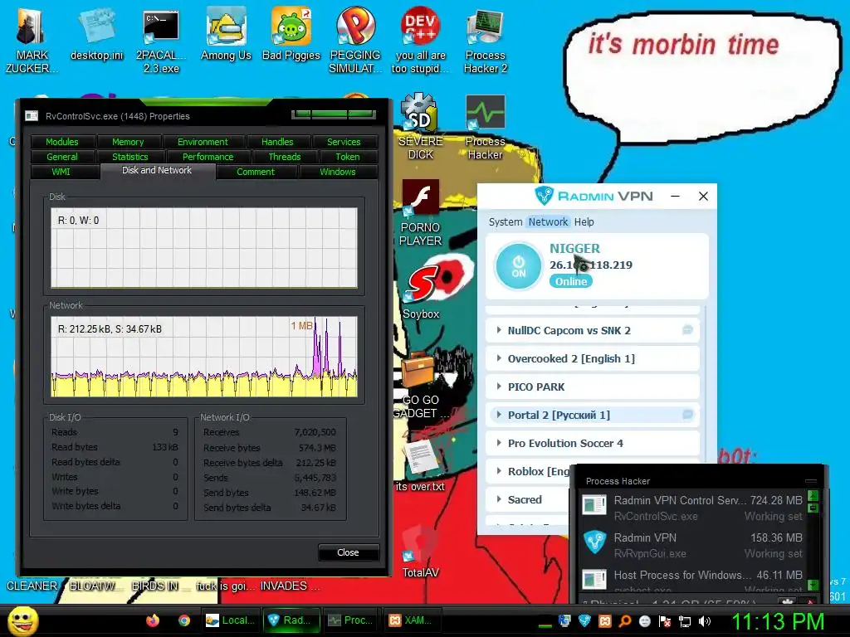Switch to the Performance tab
Screen dimensions: 850x637
[208, 157]
